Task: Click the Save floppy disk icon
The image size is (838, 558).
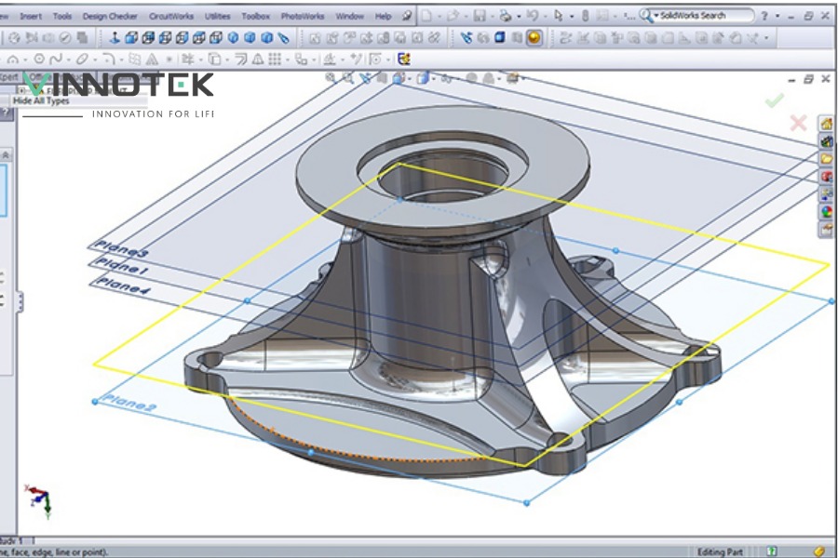Action: pos(480,16)
